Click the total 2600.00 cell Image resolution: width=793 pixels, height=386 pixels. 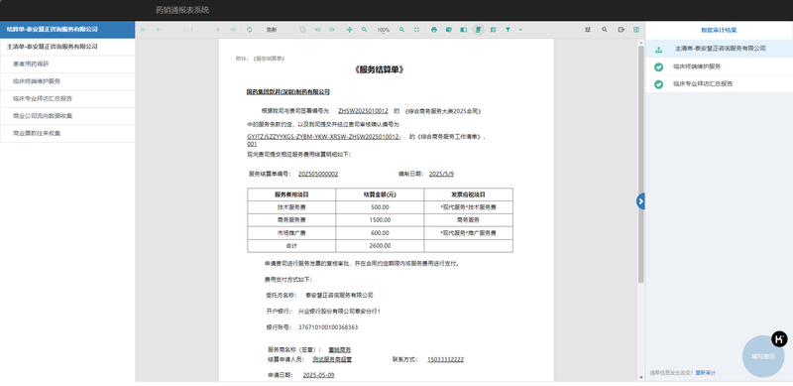tap(380, 246)
